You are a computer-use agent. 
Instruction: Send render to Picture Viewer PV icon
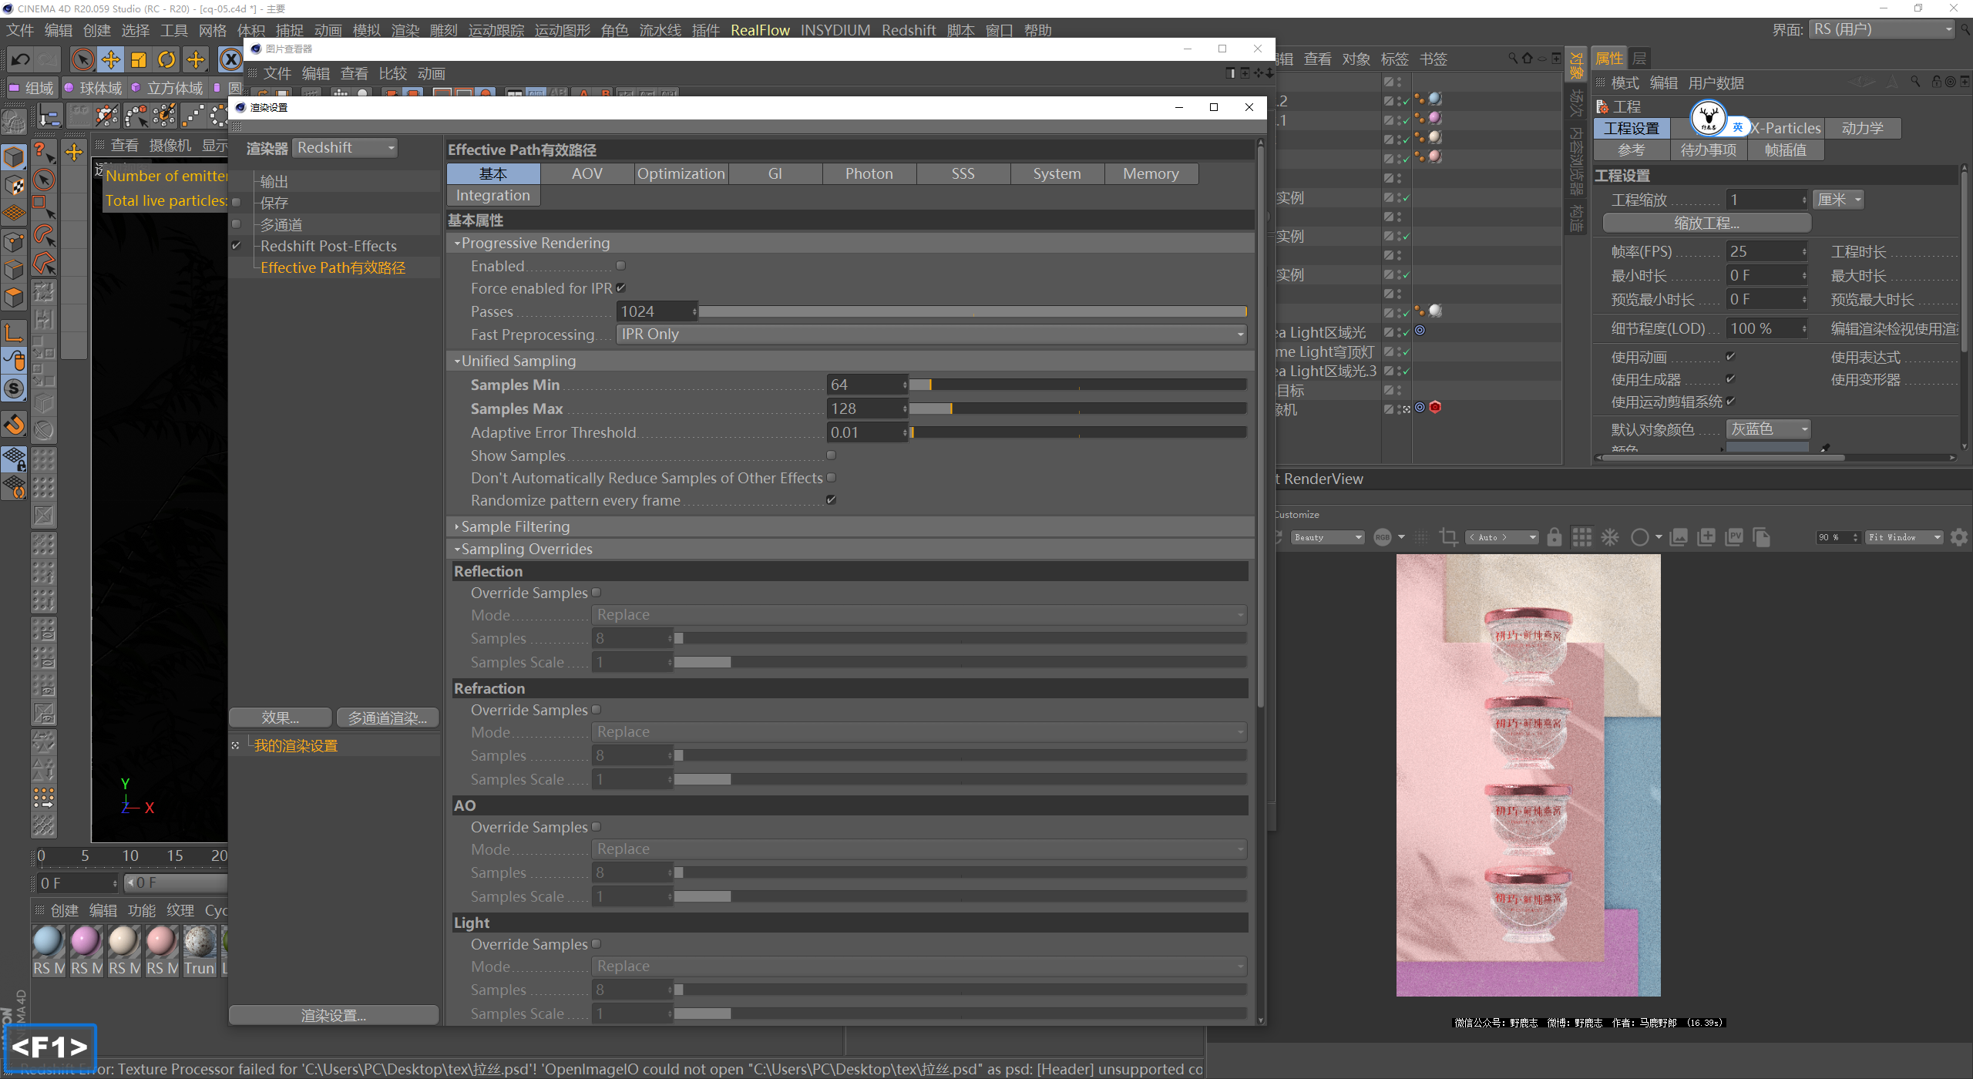pos(1734,537)
